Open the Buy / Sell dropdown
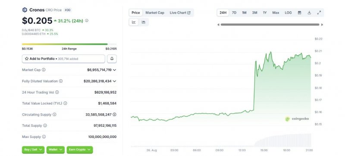The image size is (345, 156). [x=33, y=150]
